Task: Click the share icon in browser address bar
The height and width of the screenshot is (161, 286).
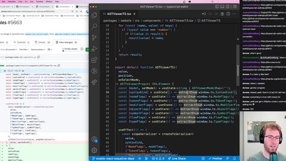Action: (x=77, y=11)
